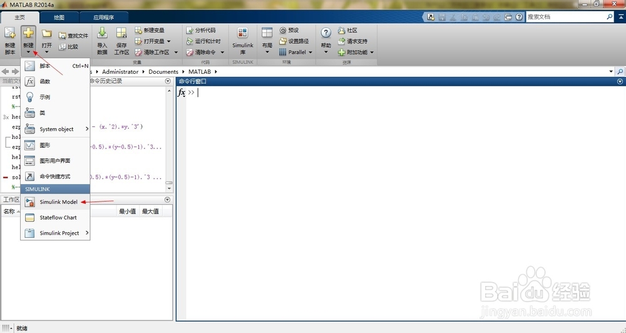Image resolution: width=626 pixels, height=333 pixels.
Task: Switch to the 主页 (Home) tab
Action: [19, 17]
